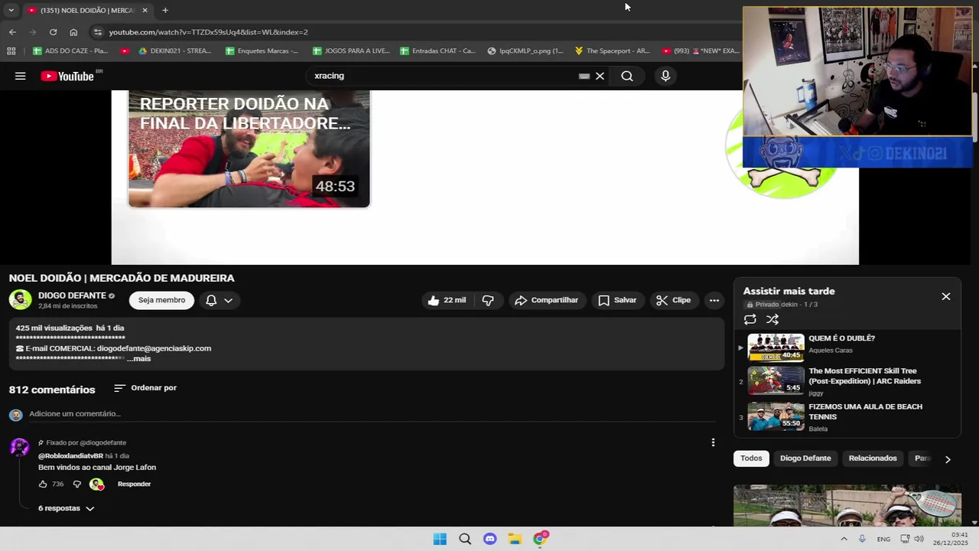The image size is (979, 551).
Task: Show the next filter chips with the arrow
Action: (948, 459)
